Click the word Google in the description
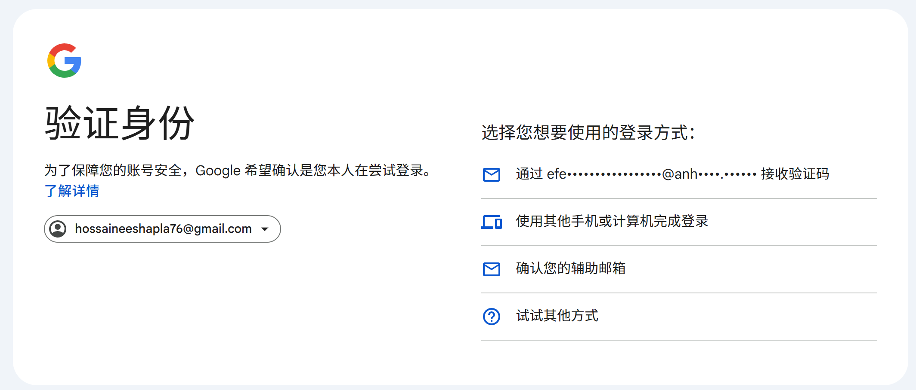The height and width of the screenshot is (390, 916). [218, 171]
